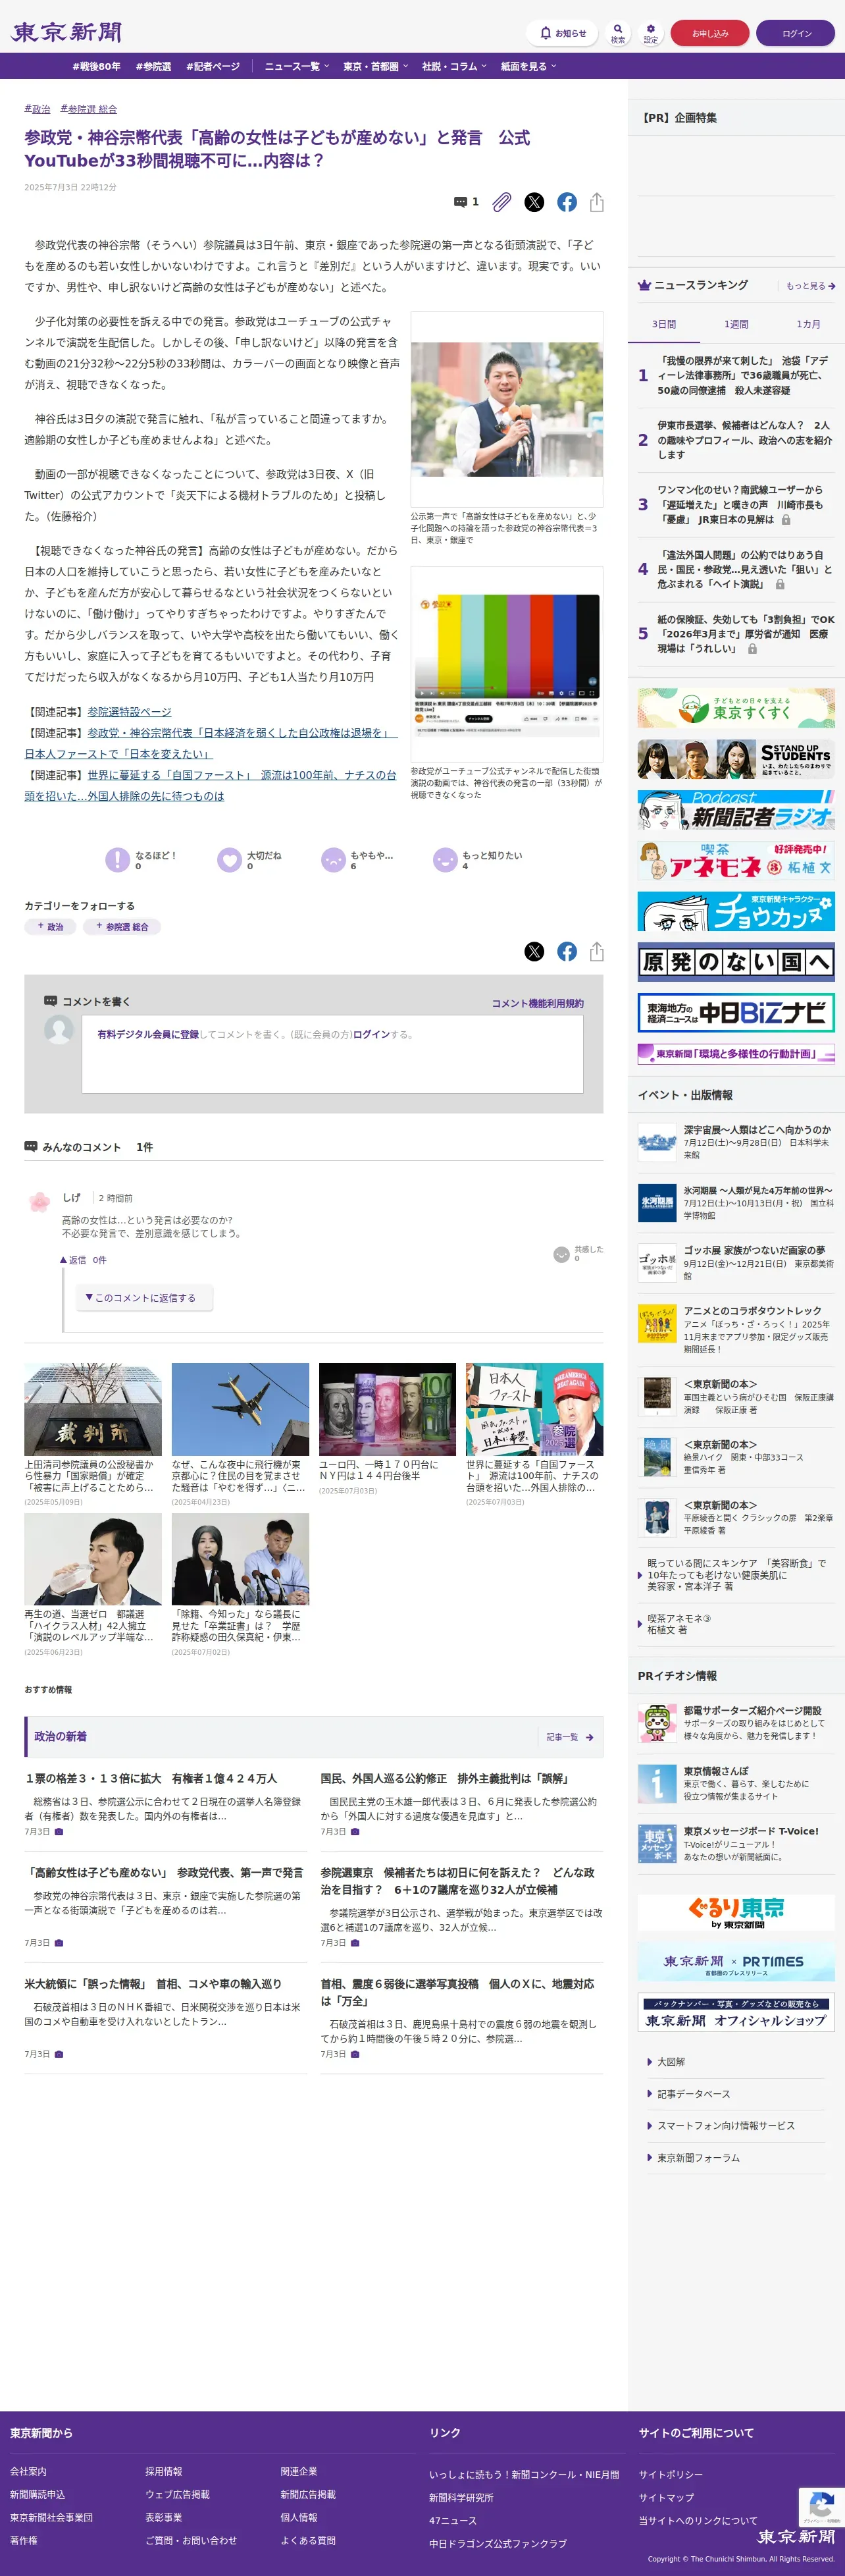This screenshot has width=845, height=2576.
Task: Expand the ニュース一覧 dropdown
Action: 296,66
